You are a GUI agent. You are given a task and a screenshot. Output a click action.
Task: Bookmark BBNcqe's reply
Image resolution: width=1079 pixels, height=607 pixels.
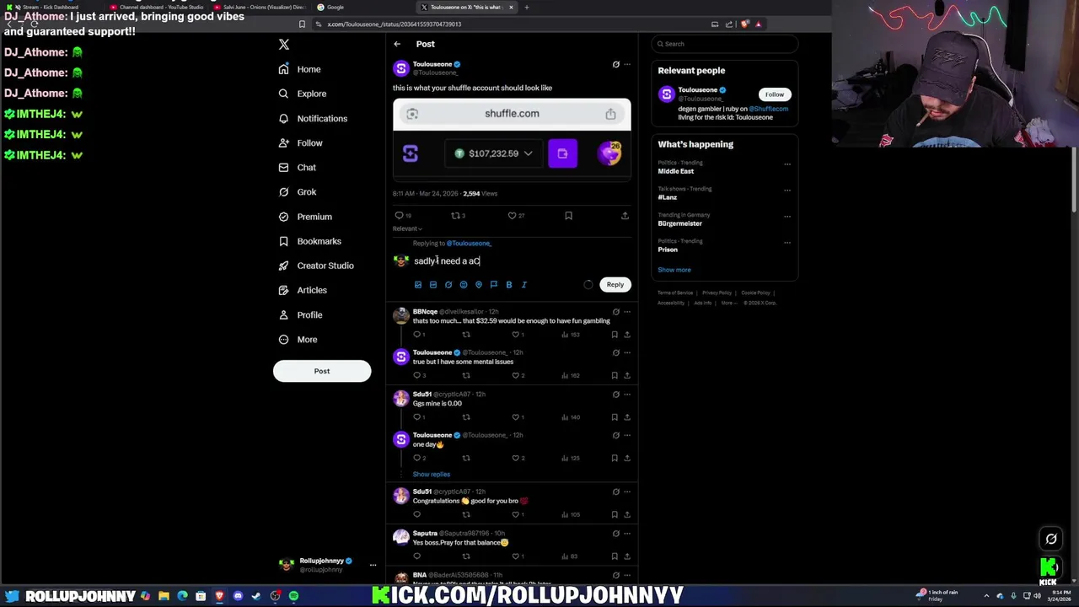tap(615, 335)
